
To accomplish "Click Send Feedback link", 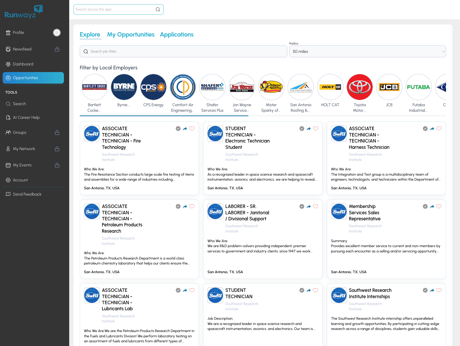I will click(27, 194).
